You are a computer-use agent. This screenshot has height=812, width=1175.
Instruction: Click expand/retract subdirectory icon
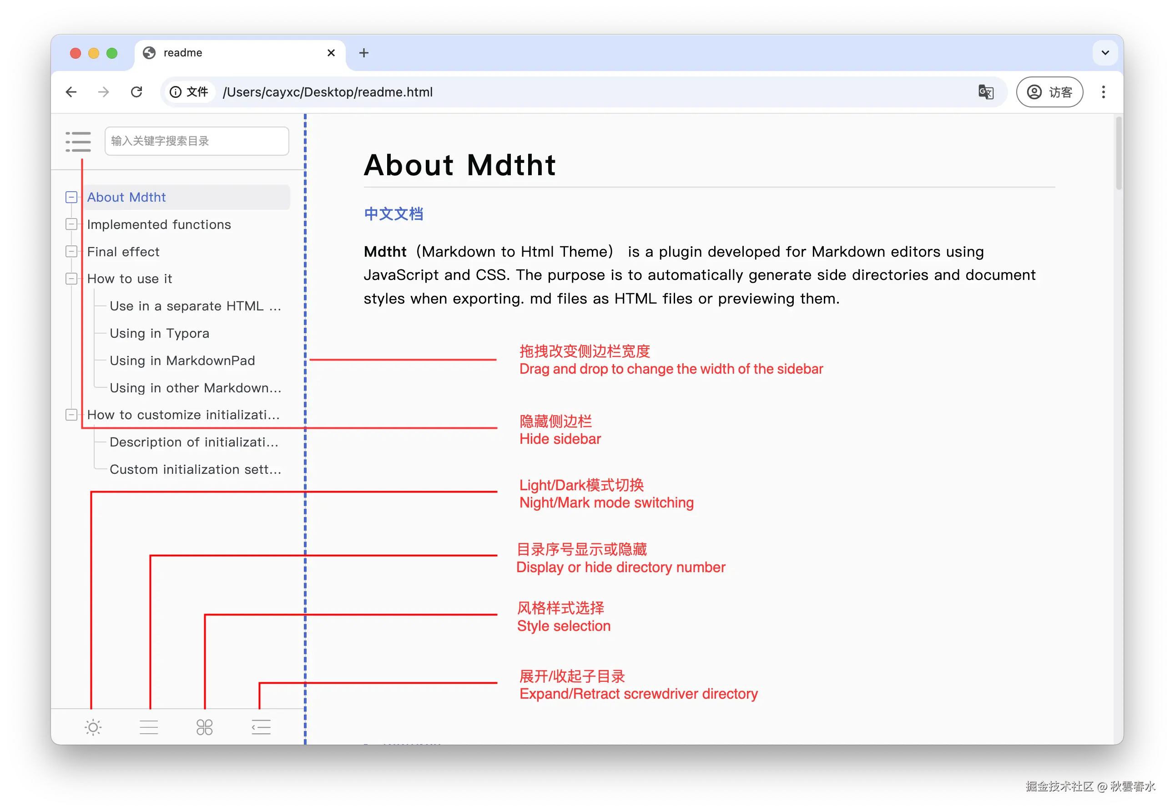[x=261, y=727]
